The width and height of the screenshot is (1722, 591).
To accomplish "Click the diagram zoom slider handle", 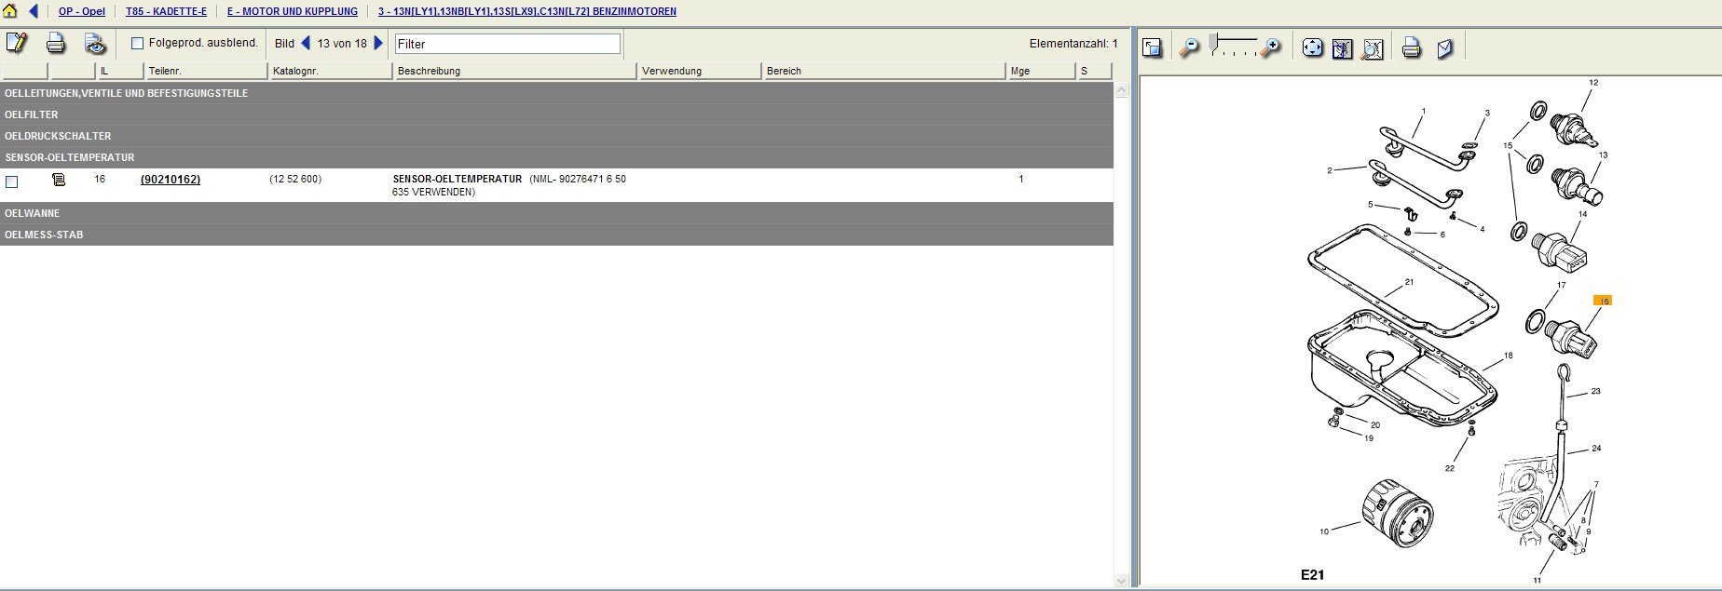I will coord(1214,42).
